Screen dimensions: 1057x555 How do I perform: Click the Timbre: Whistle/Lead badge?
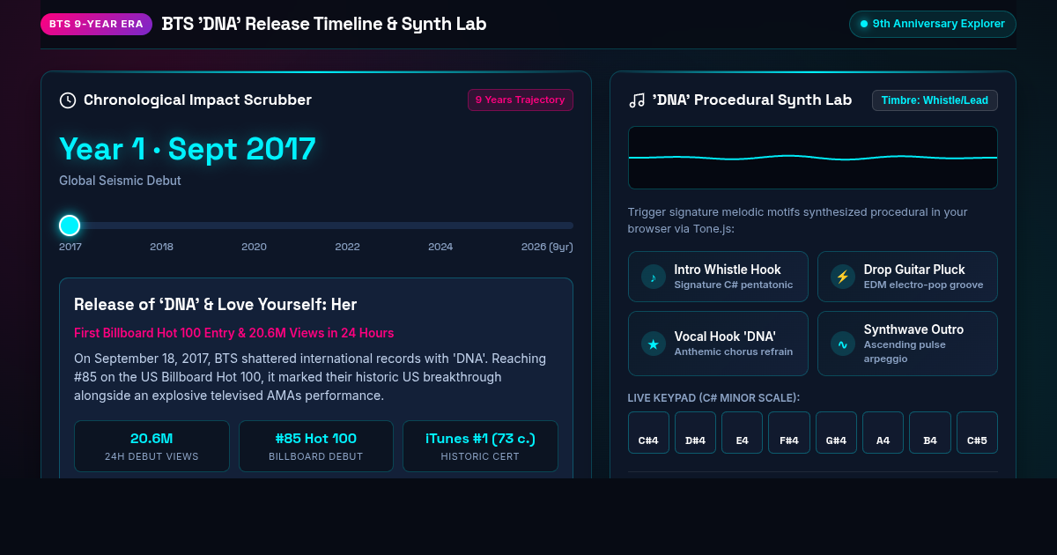pyautogui.click(x=935, y=100)
